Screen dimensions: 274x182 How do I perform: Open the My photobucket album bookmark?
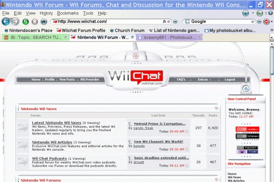pos(230,30)
